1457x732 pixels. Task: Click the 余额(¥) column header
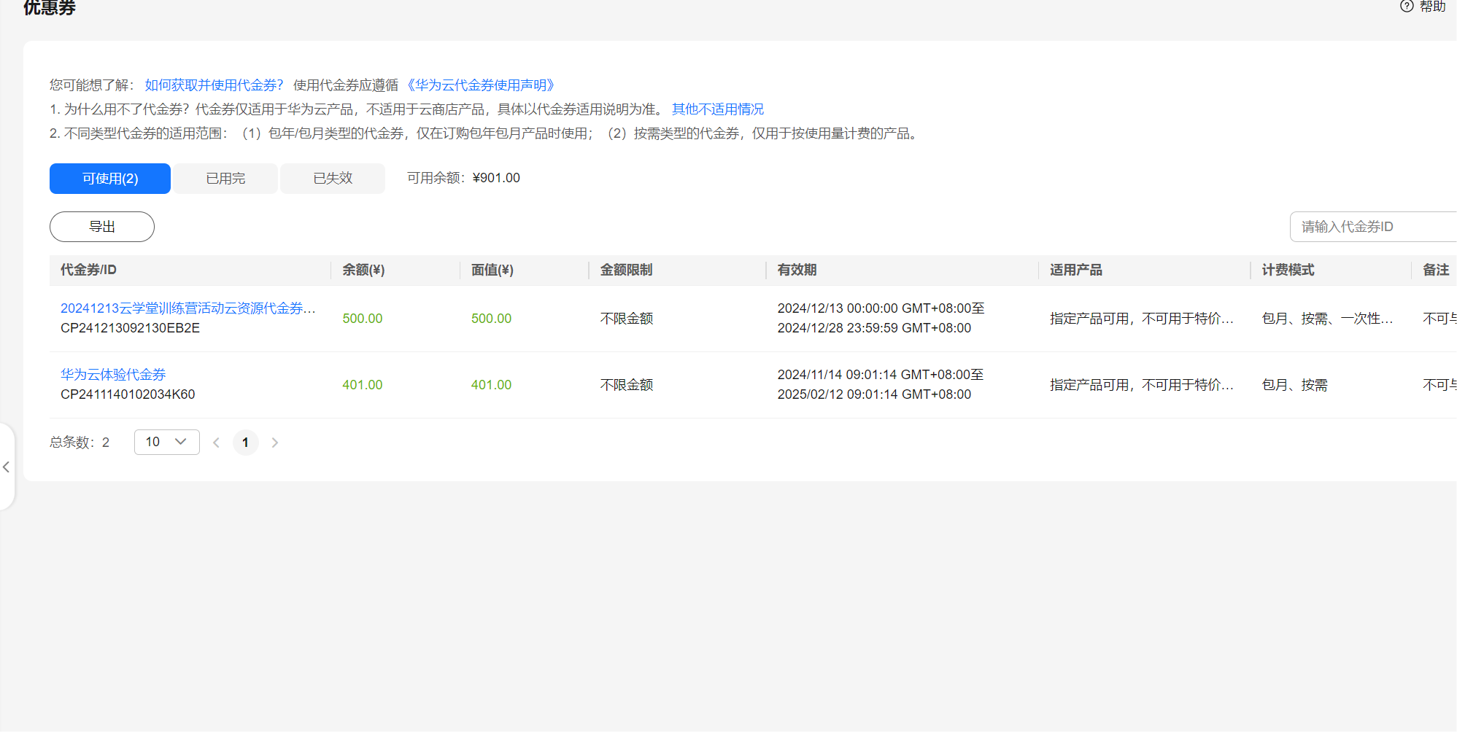pyautogui.click(x=363, y=270)
